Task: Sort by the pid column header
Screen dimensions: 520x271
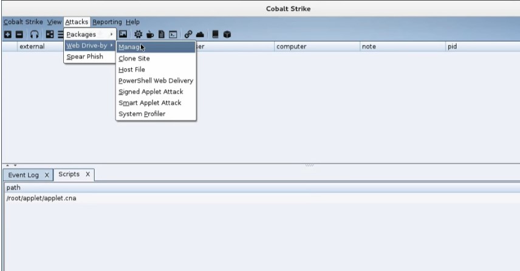Action: [483, 46]
